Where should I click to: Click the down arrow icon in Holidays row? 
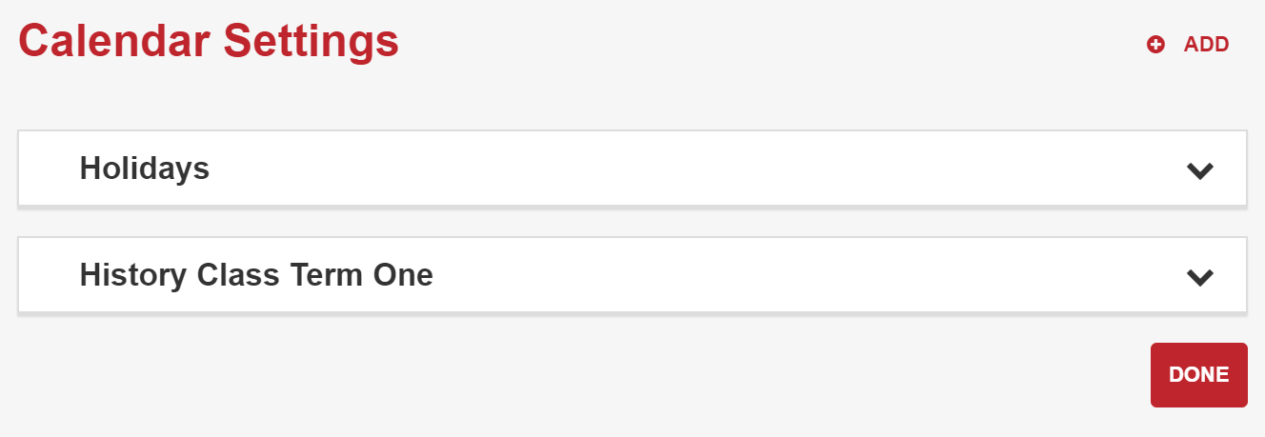[x=1200, y=170]
